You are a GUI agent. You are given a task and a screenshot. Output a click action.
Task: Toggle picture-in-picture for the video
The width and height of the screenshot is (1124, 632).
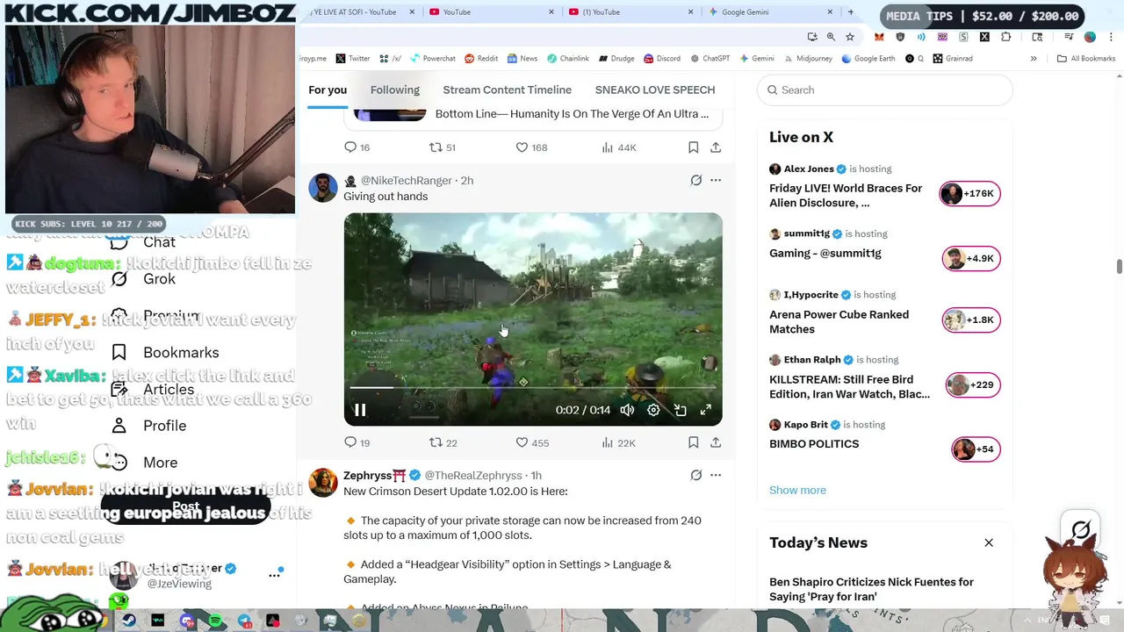point(680,410)
